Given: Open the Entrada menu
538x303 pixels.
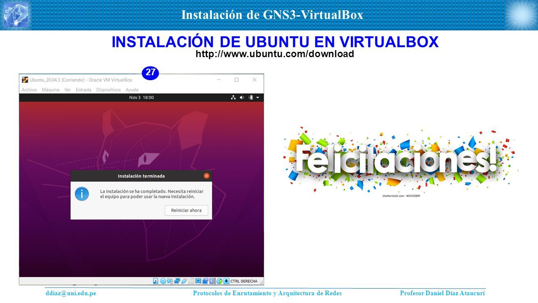Looking at the screenshot, I should pyautogui.click(x=83, y=90).
